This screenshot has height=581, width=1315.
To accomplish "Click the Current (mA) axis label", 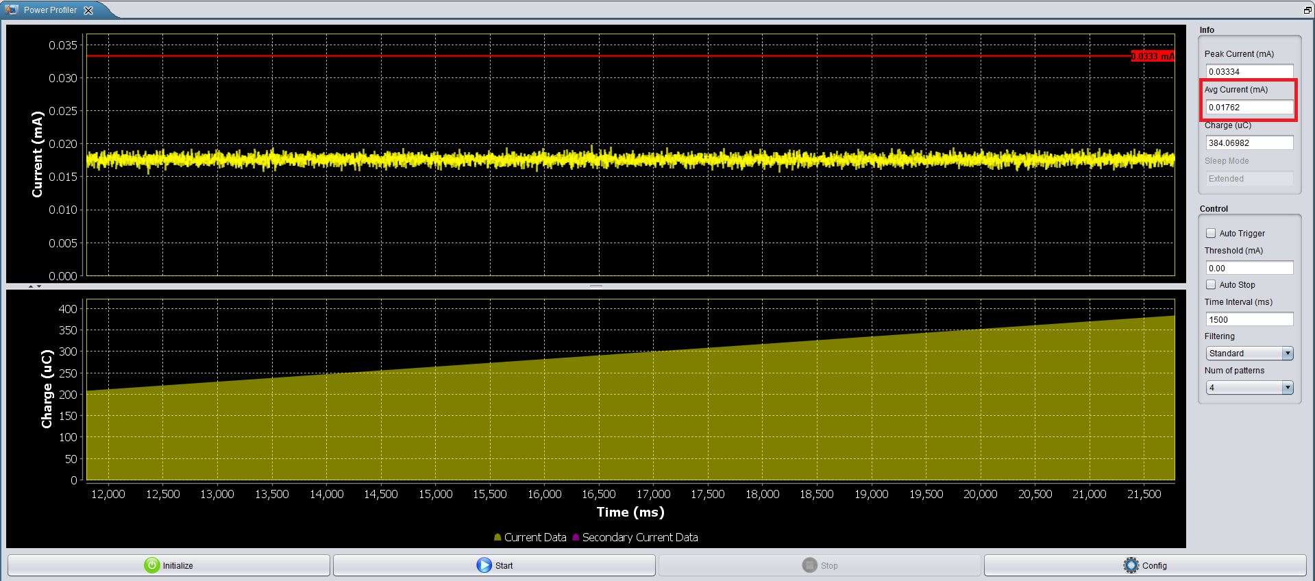I will [x=37, y=155].
